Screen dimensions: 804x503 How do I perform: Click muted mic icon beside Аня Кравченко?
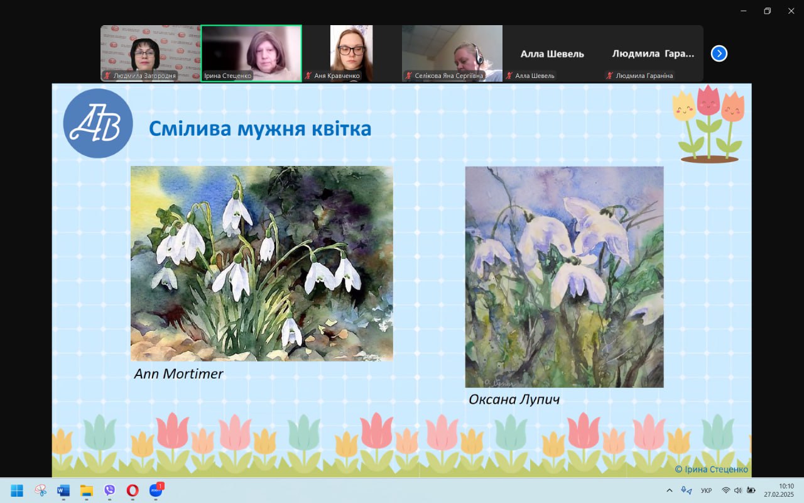pyautogui.click(x=308, y=75)
